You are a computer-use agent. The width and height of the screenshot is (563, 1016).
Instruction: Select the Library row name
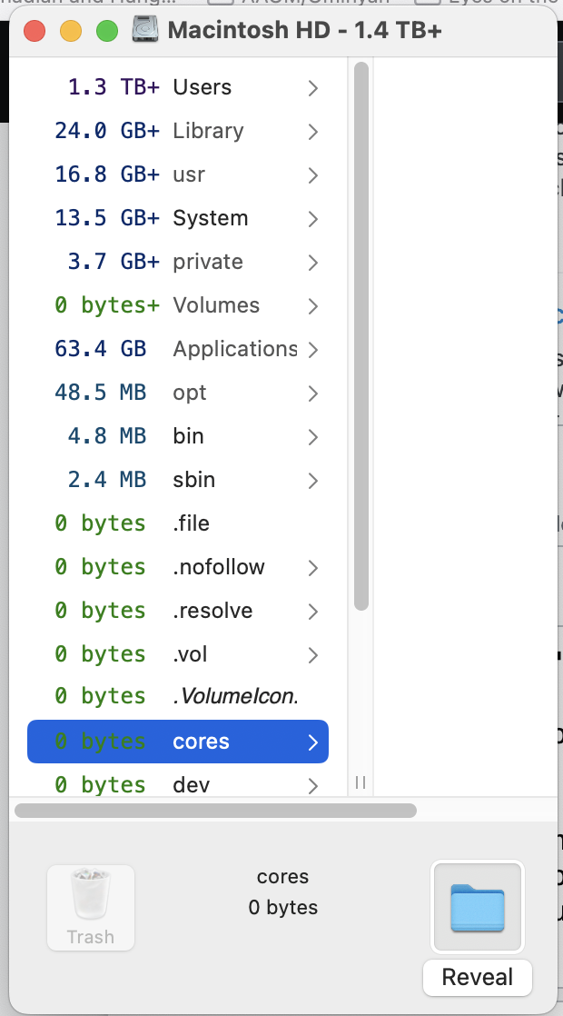[208, 130]
